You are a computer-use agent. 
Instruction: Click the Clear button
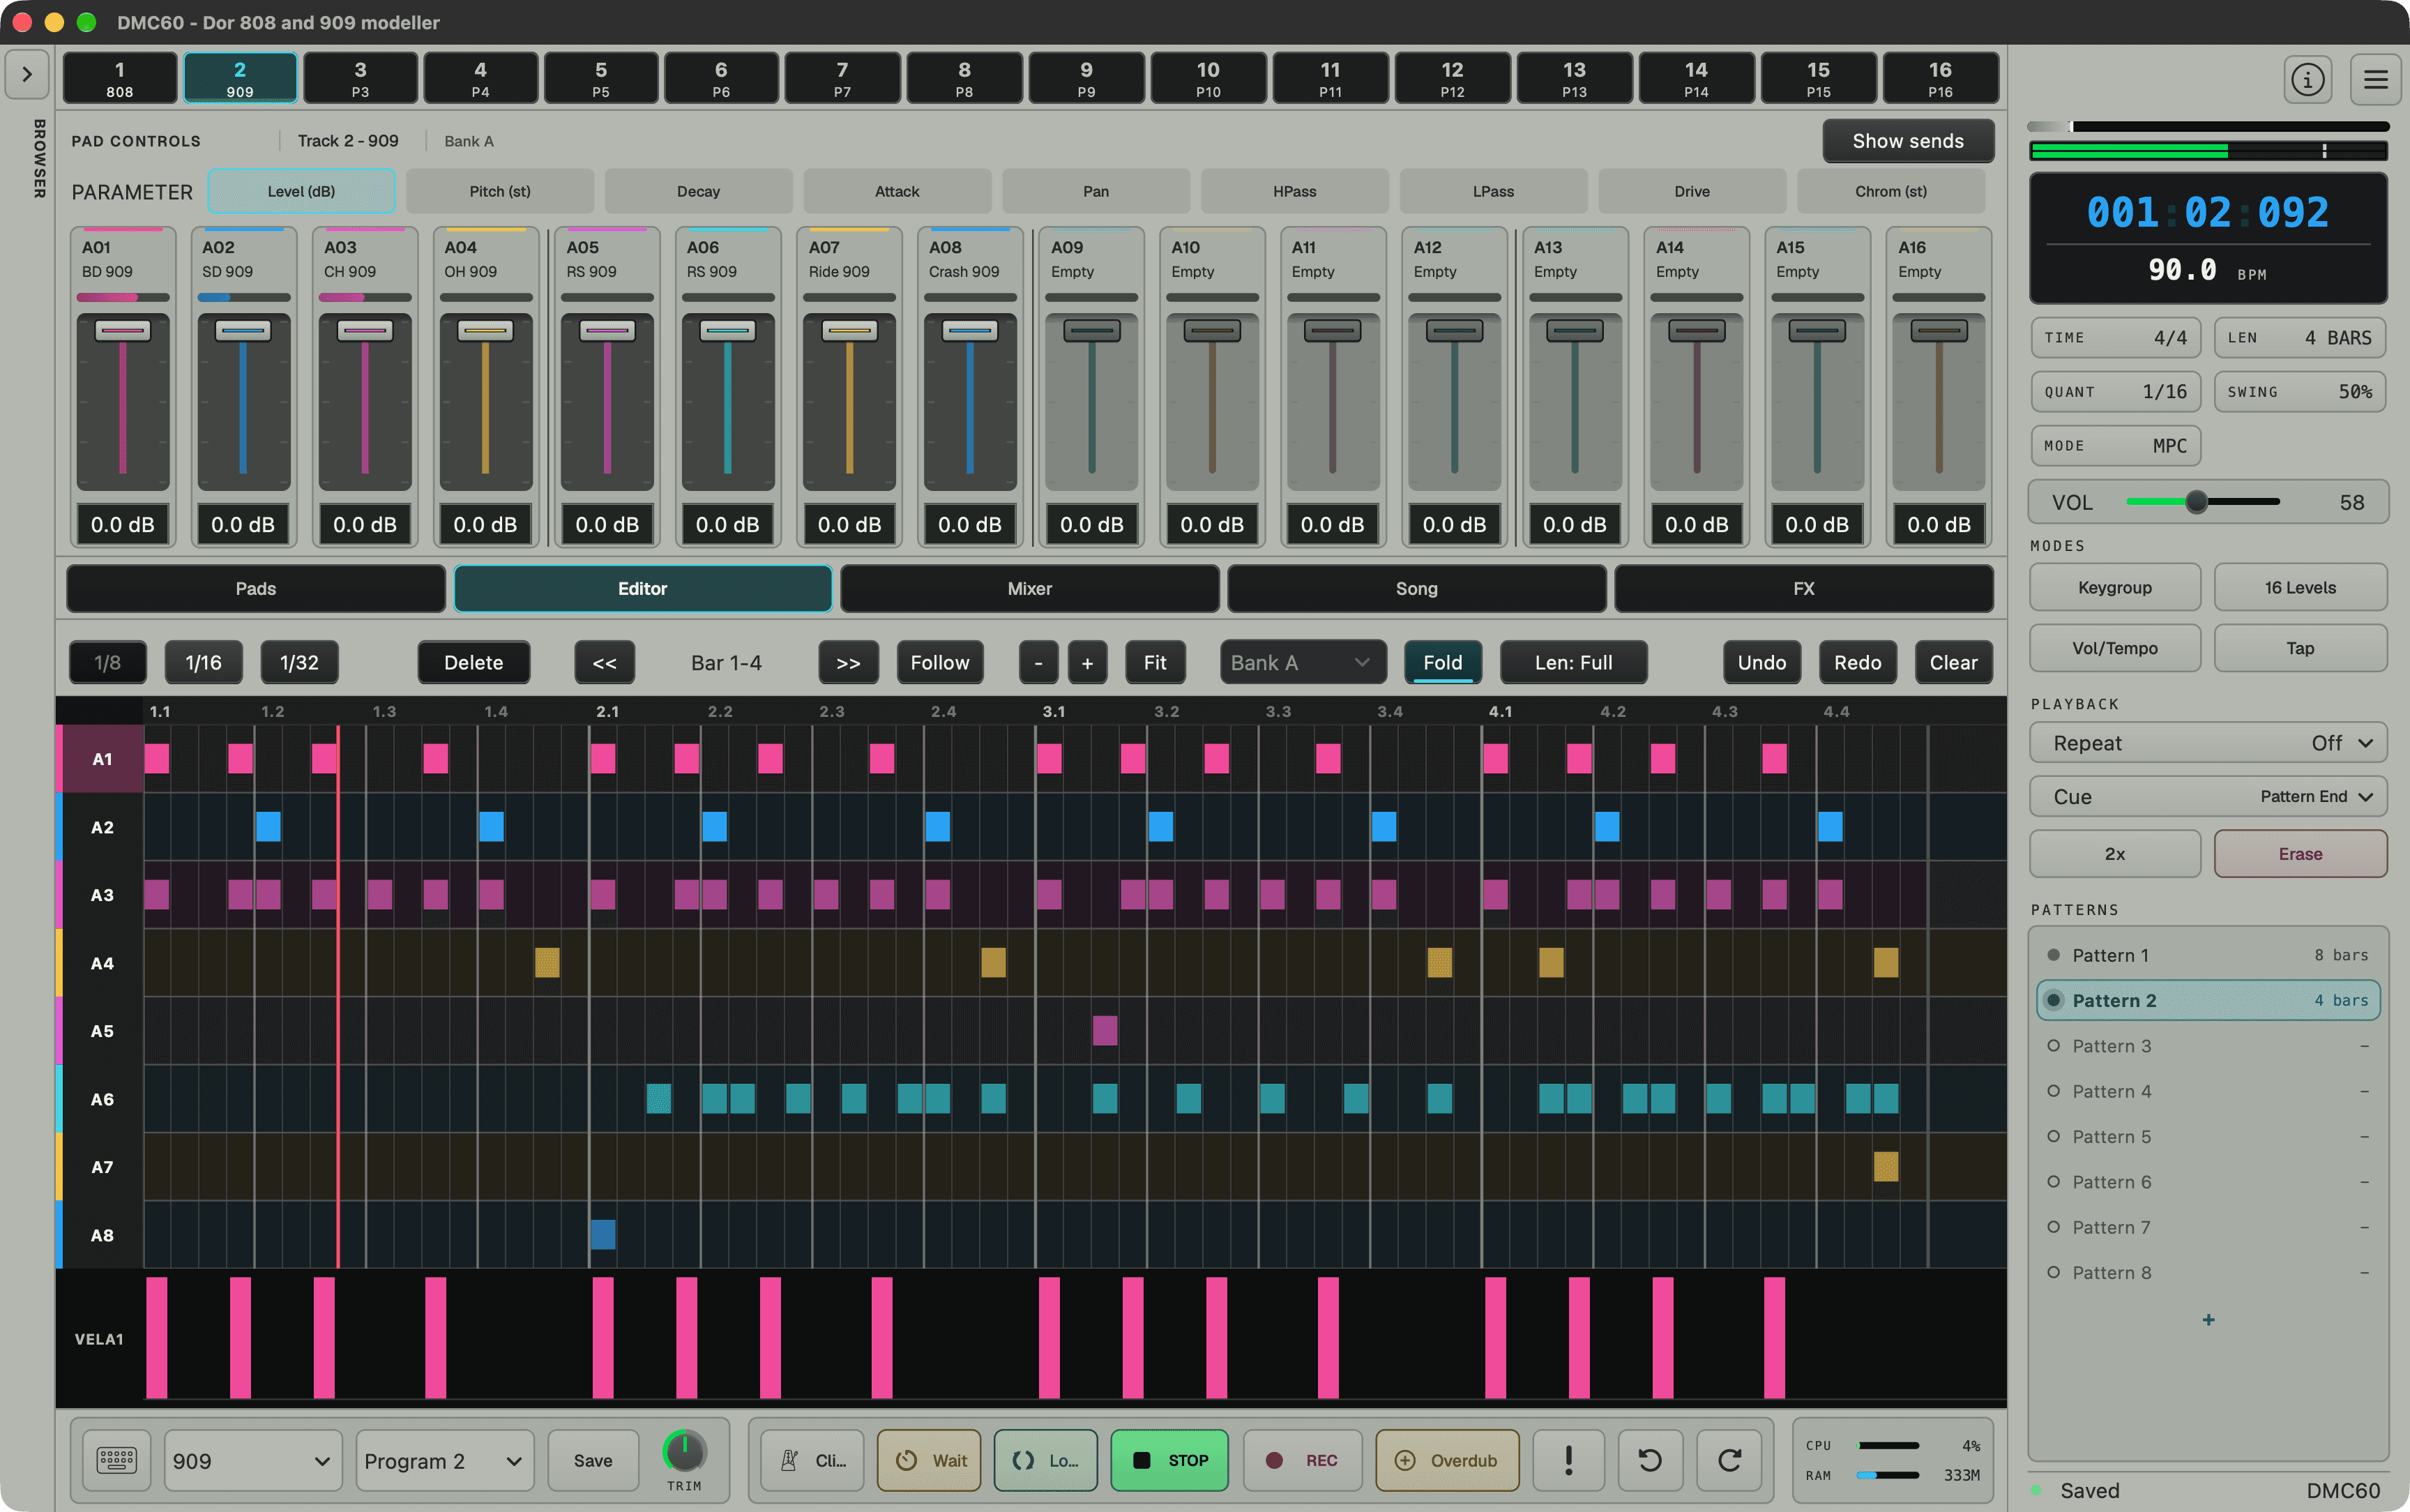tap(1953, 662)
